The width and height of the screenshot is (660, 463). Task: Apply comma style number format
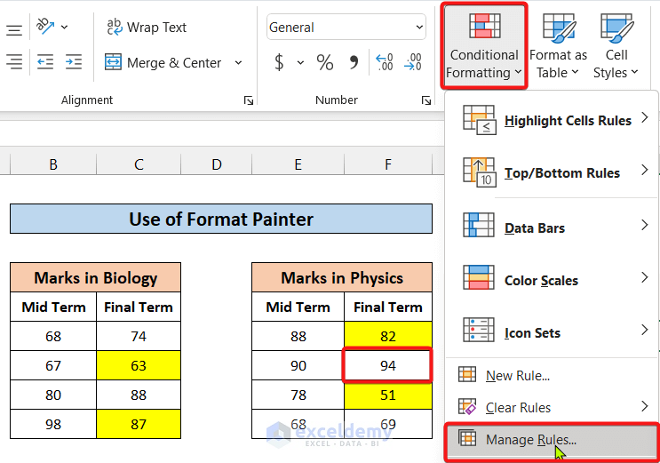click(354, 62)
